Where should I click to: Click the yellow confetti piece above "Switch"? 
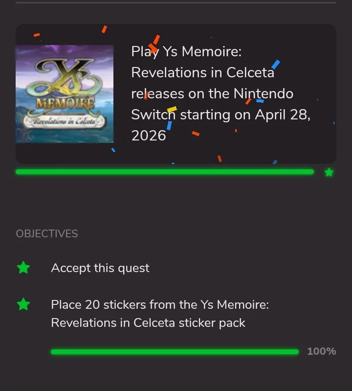(172, 109)
